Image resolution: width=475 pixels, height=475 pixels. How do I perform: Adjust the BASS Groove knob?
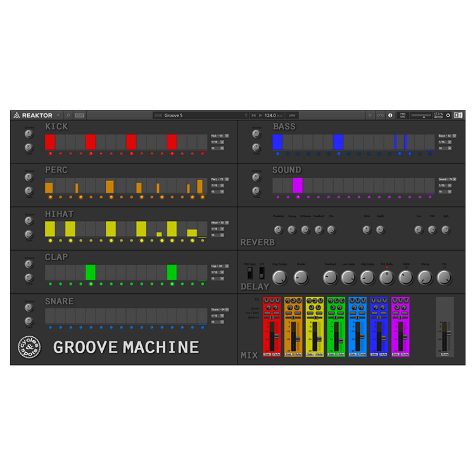coord(256,134)
